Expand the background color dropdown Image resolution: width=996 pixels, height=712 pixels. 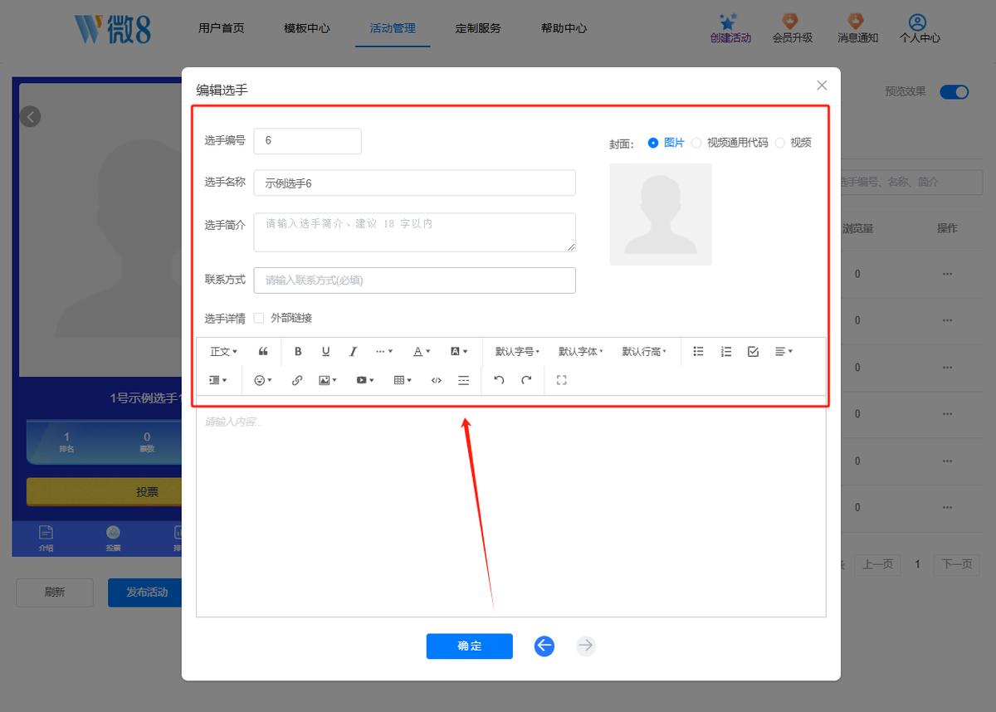(459, 352)
